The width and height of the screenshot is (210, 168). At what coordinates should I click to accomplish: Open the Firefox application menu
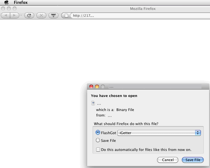21,2
